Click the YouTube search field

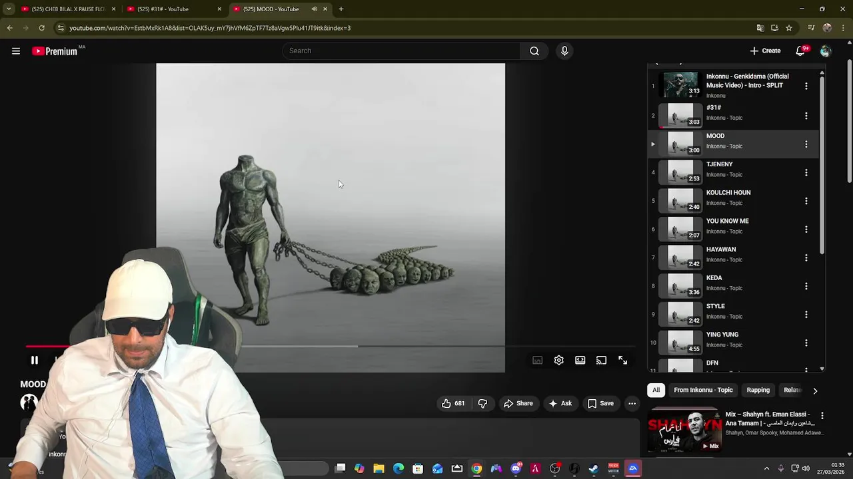[402, 51]
